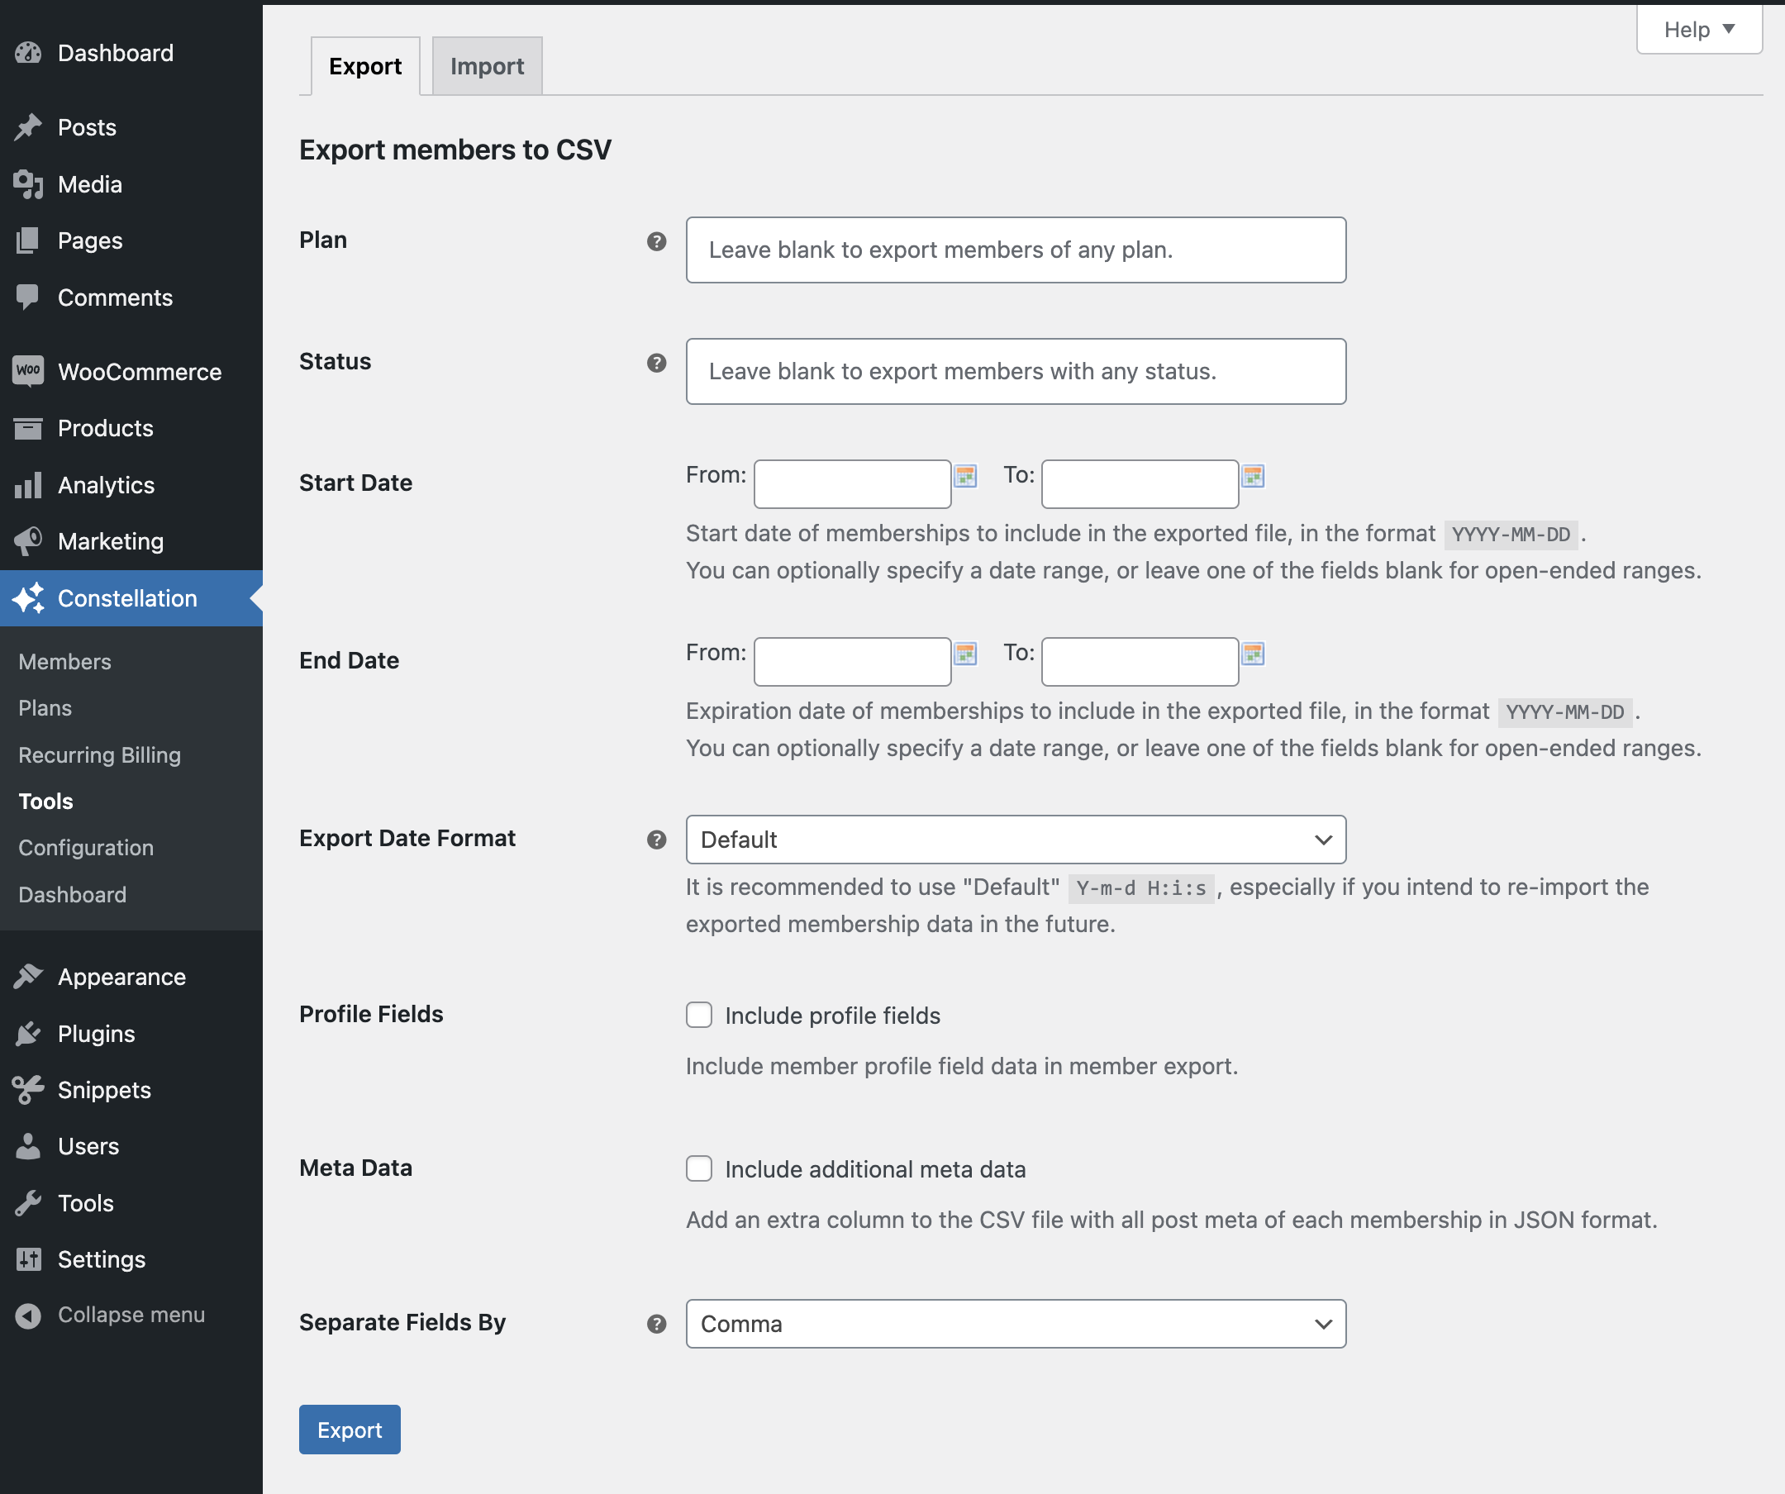Enable Include profile fields checkbox

click(x=698, y=1015)
